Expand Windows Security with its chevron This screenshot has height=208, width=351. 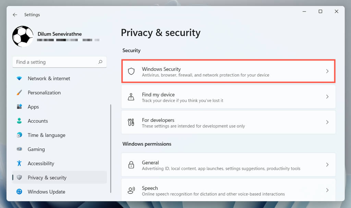click(327, 71)
